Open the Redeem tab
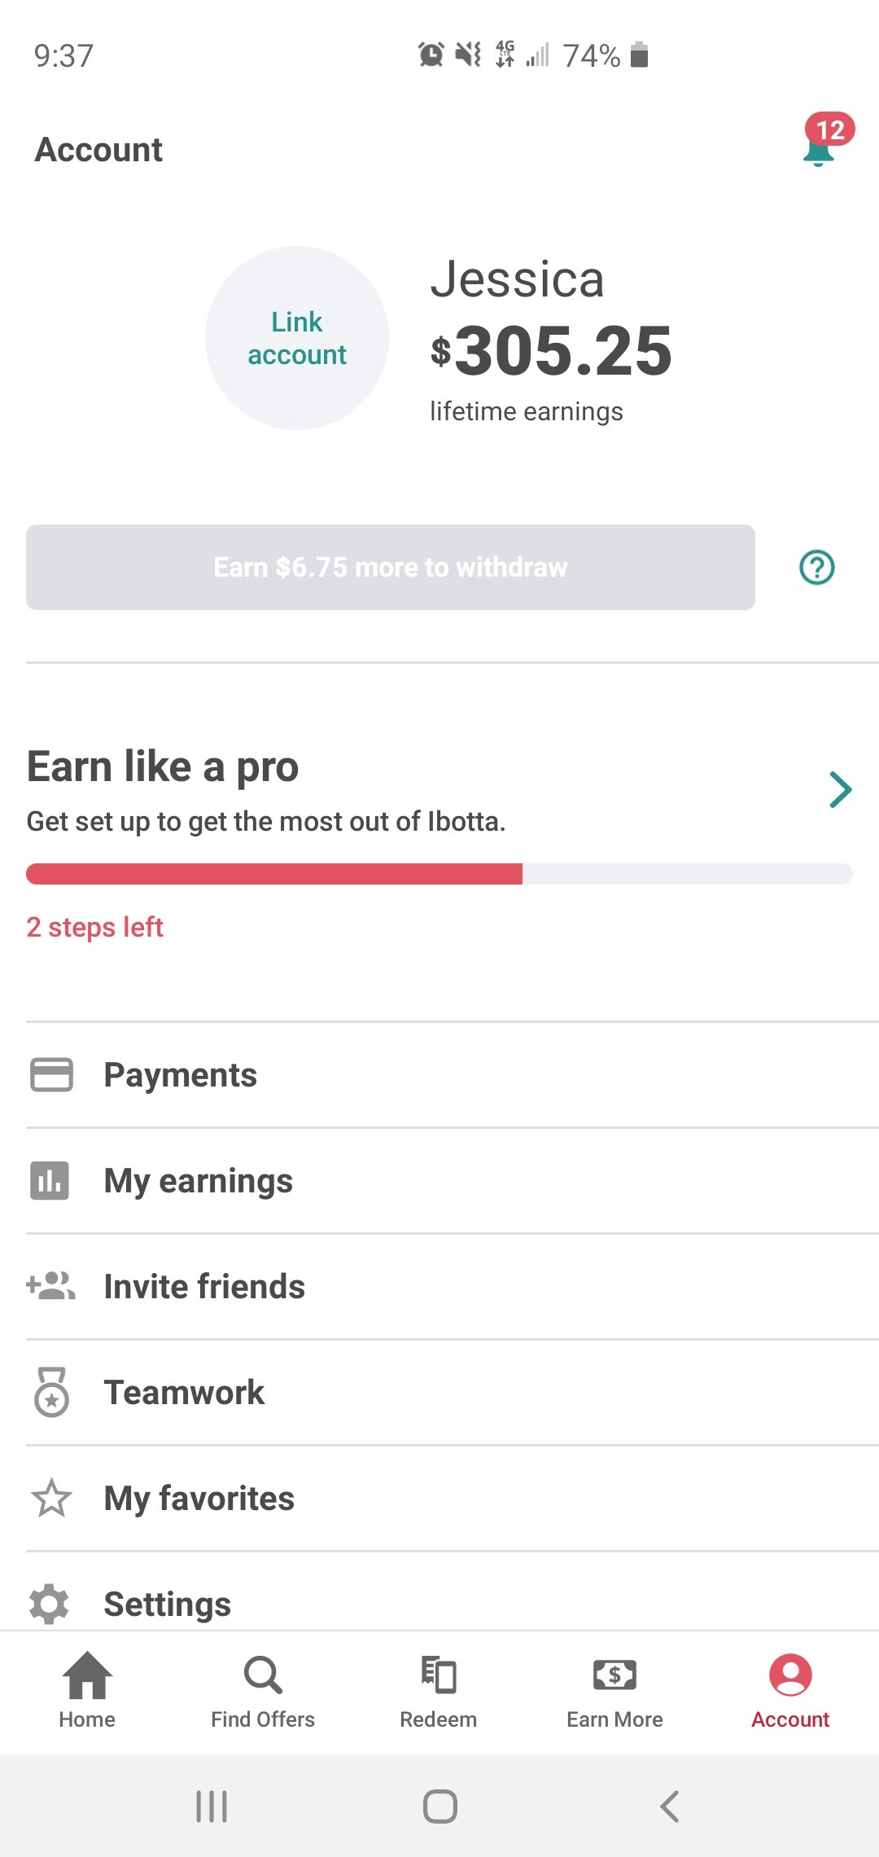The height and width of the screenshot is (1857, 879). coord(438,1691)
